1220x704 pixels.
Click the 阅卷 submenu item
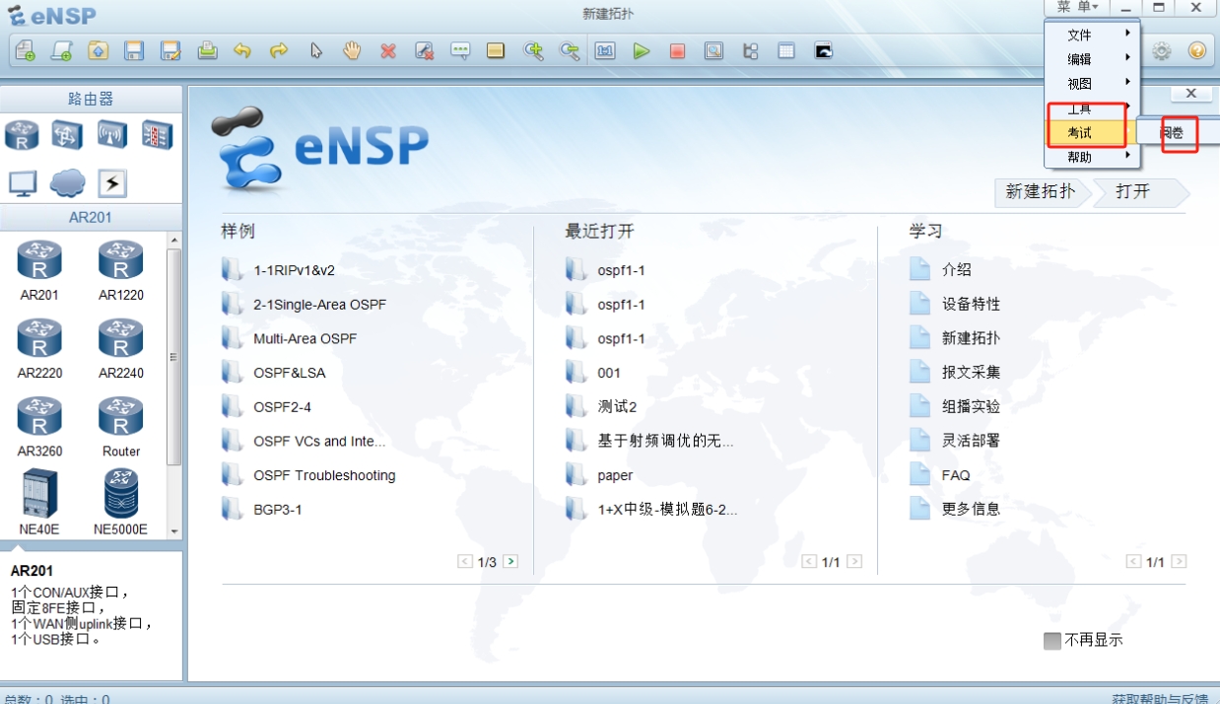pos(1172,133)
